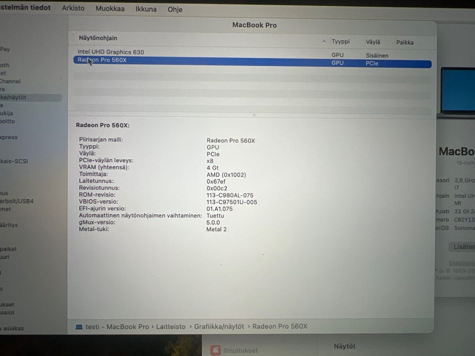The width and height of the screenshot is (475, 356).
Task: Select the Bluetooth sidebar item
Action: click(4, 65)
